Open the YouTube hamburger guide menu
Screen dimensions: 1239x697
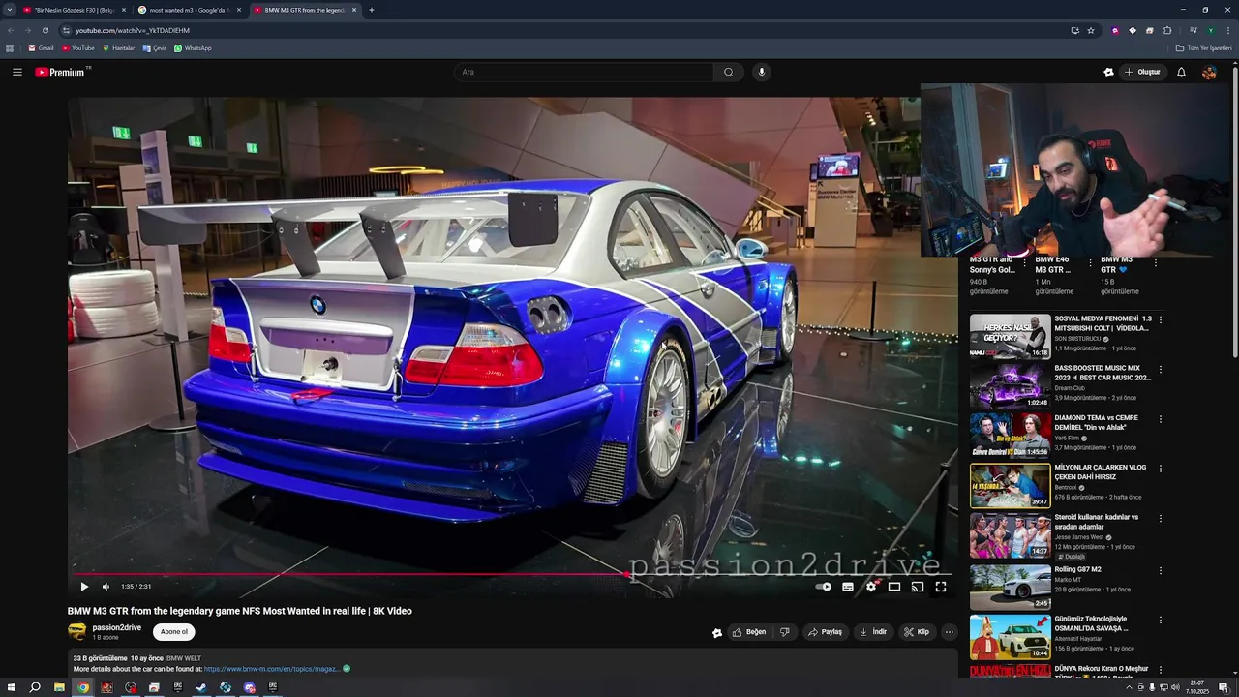17,72
